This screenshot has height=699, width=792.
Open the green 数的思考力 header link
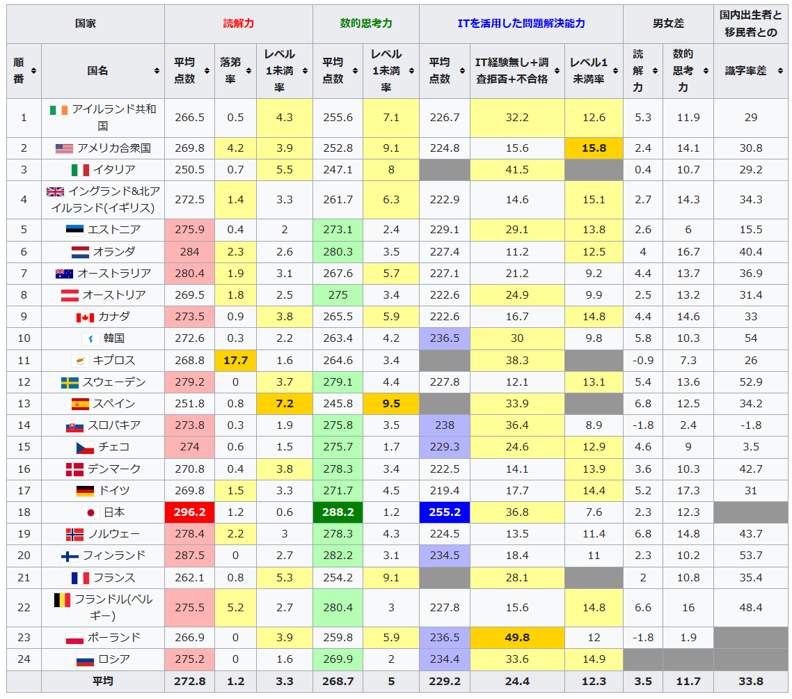(x=365, y=23)
